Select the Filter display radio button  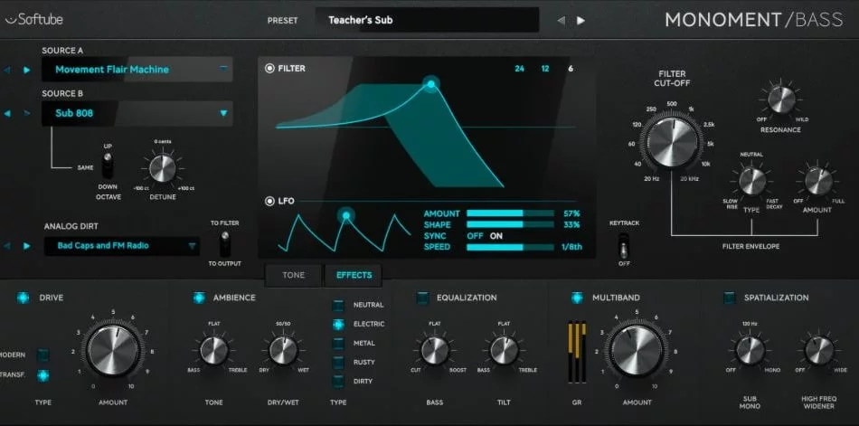269,69
